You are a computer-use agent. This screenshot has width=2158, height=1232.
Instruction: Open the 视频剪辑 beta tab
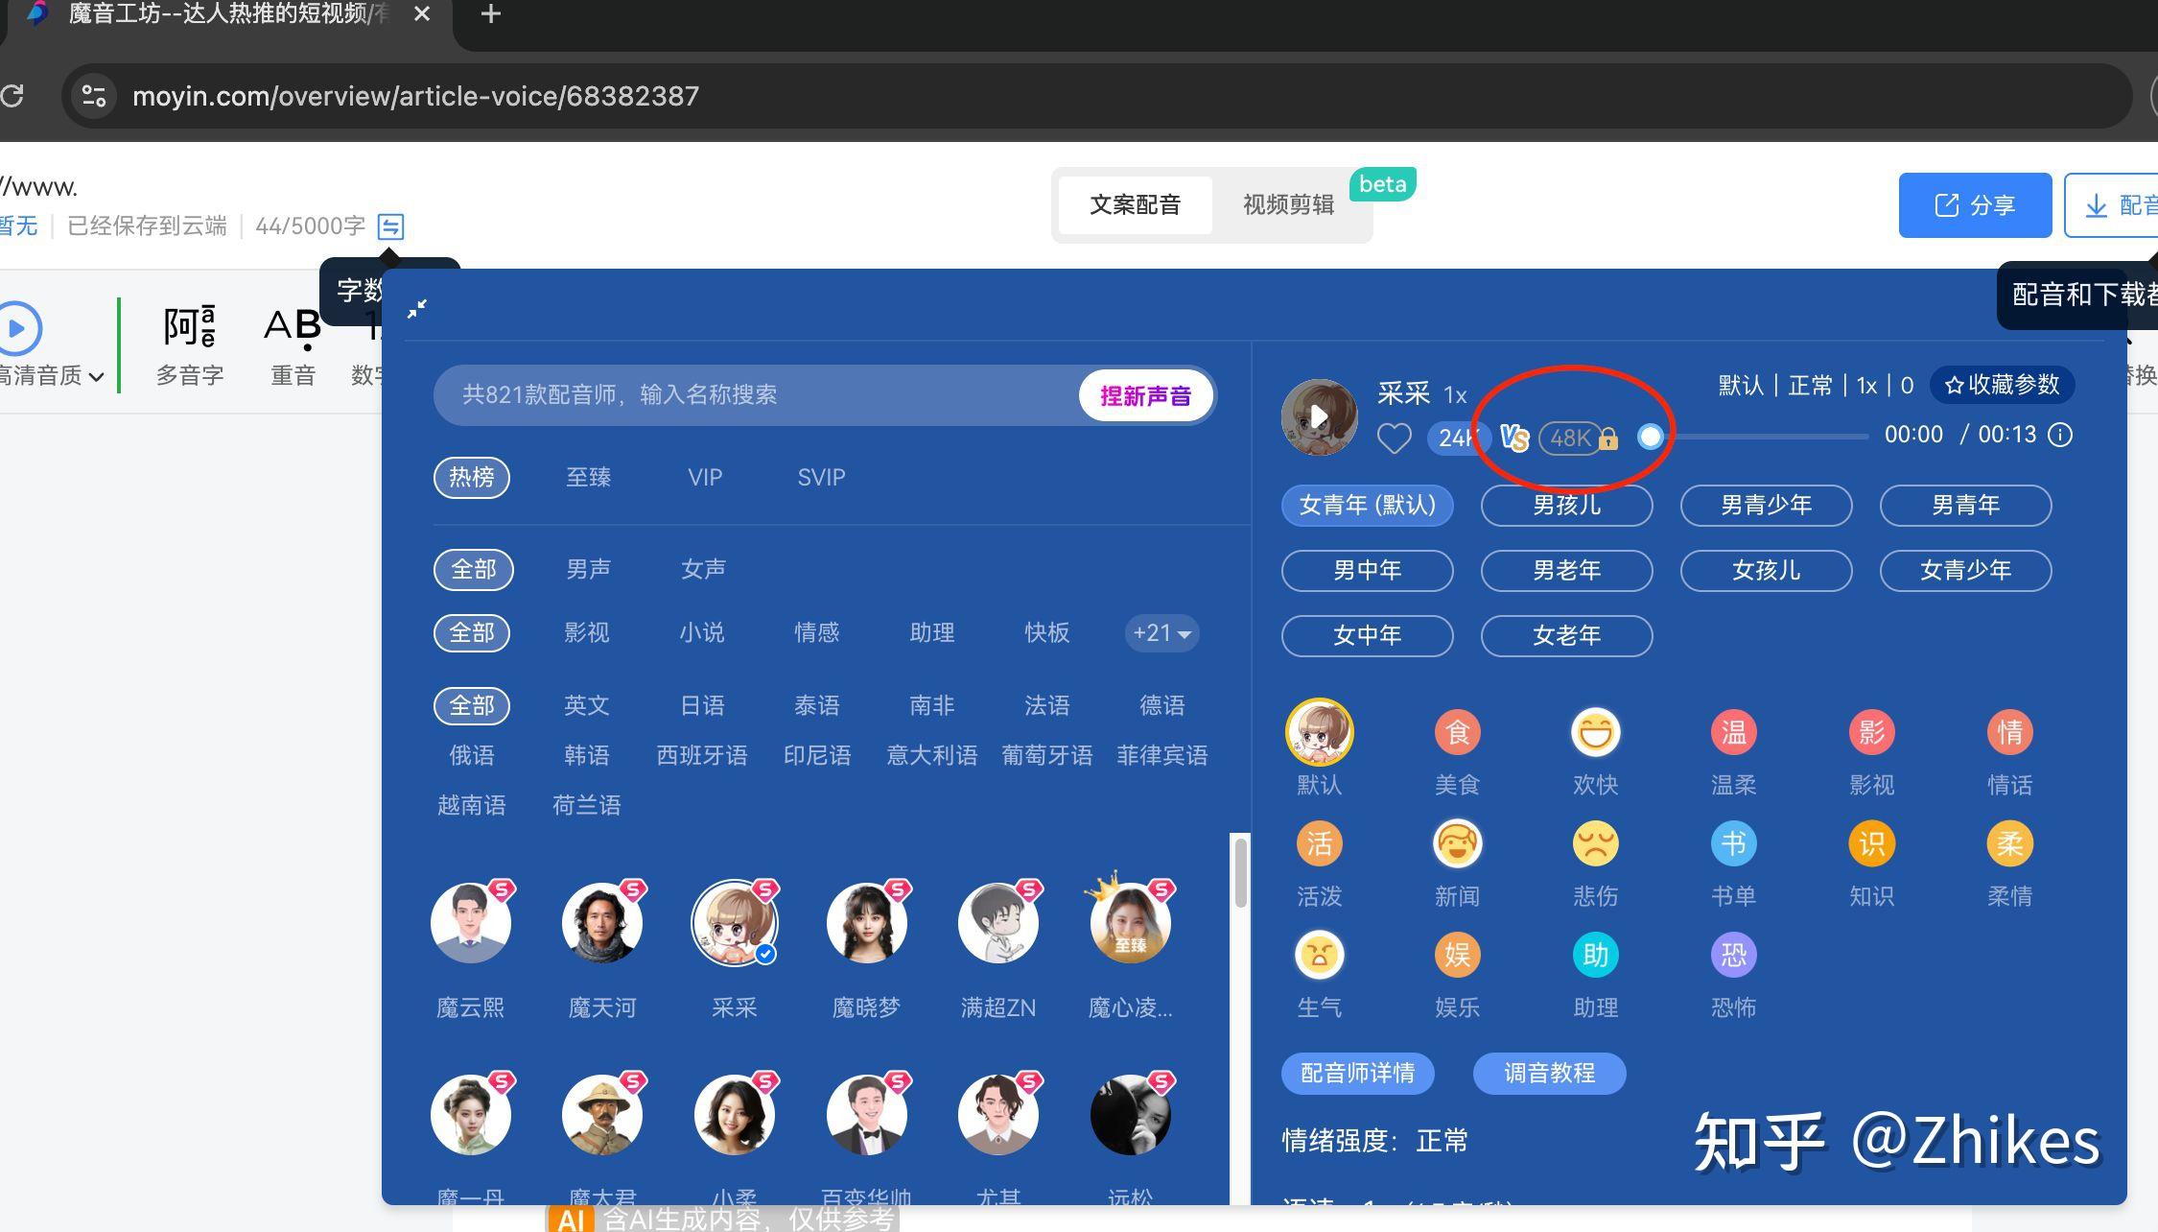click(1288, 205)
